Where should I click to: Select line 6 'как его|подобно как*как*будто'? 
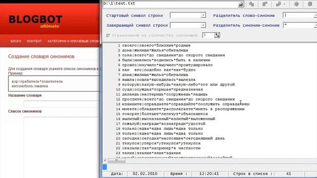(x=158, y=70)
